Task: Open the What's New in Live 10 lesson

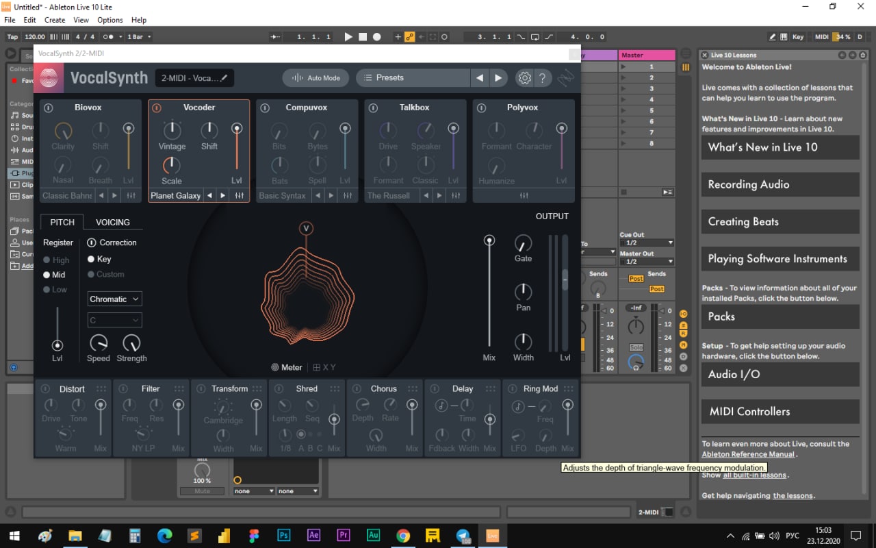Action: point(780,147)
